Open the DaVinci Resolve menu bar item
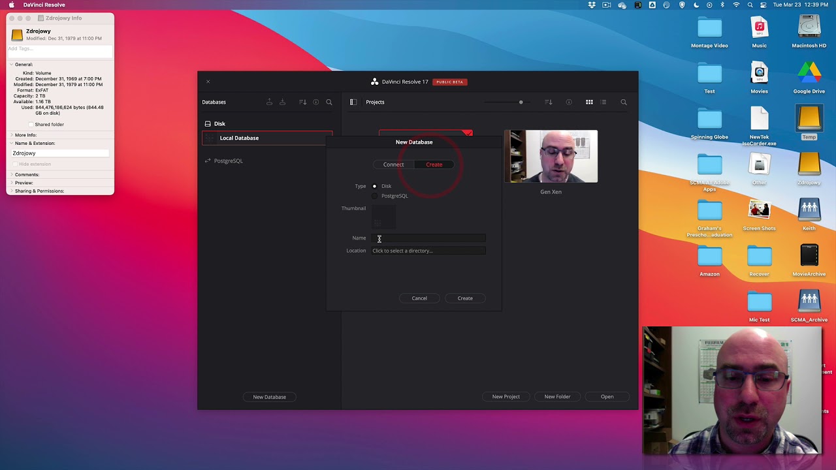Viewport: 836px width, 470px height. pyautogui.click(x=44, y=5)
